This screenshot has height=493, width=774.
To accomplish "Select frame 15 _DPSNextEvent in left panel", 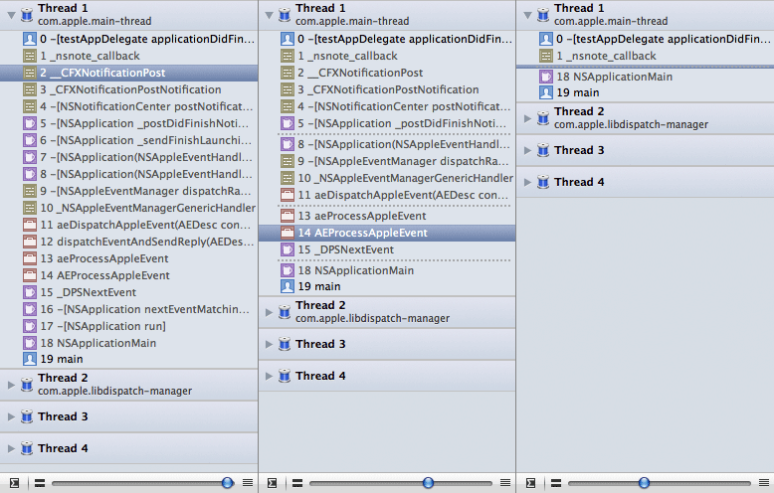I will [129, 292].
